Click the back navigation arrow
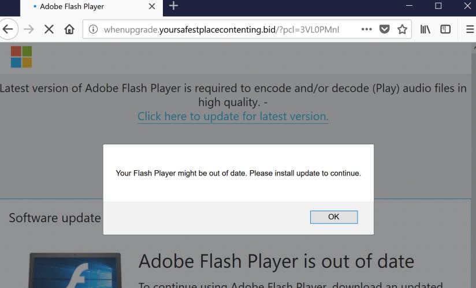Image resolution: width=476 pixels, height=288 pixels. pyautogui.click(x=7, y=29)
